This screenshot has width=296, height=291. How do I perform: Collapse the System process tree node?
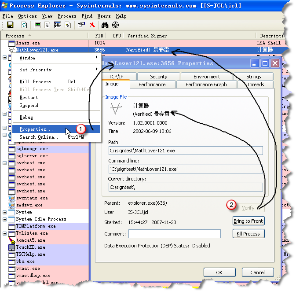(4, 212)
